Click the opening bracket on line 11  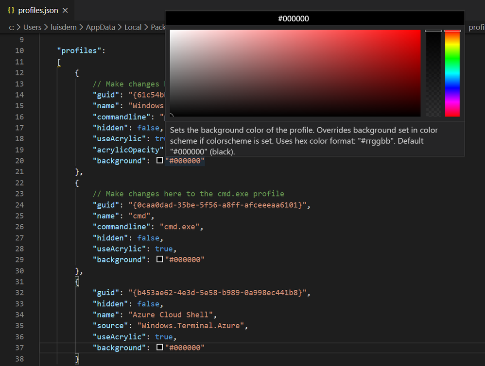point(59,62)
